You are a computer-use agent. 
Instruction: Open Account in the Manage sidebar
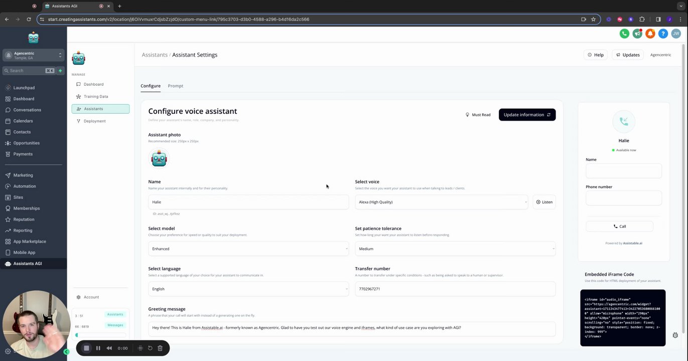coord(91,297)
